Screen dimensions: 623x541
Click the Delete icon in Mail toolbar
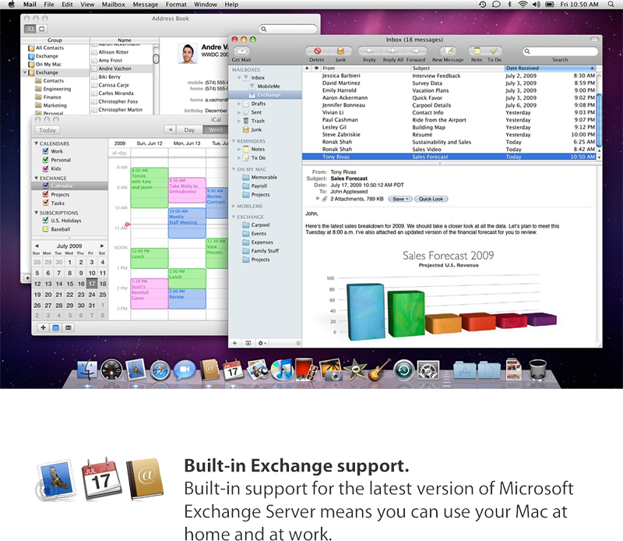click(317, 51)
